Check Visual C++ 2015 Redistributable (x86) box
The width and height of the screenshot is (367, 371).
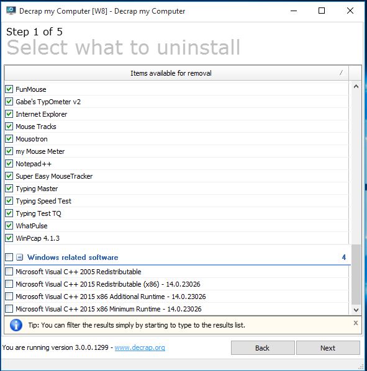[x=9, y=284]
